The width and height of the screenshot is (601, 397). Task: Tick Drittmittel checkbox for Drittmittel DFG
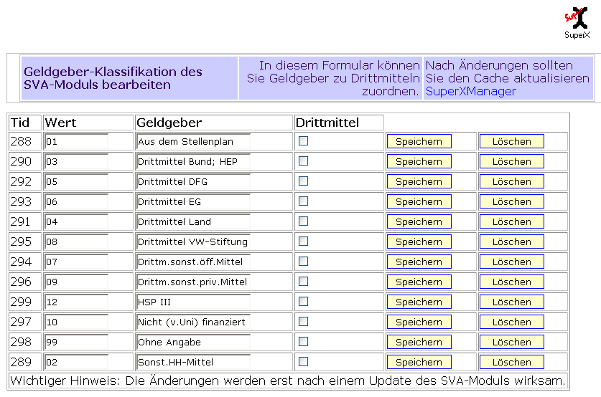(x=303, y=181)
